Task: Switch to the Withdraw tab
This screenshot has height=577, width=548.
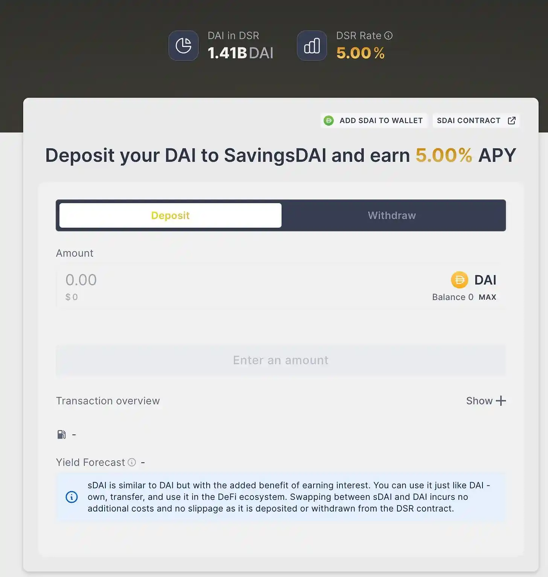Action: coord(392,215)
